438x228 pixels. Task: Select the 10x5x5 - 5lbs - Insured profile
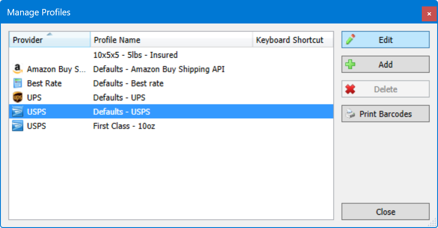tap(171, 55)
